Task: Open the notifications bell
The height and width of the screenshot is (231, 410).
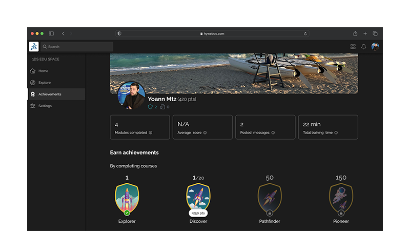Action: [363, 47]
